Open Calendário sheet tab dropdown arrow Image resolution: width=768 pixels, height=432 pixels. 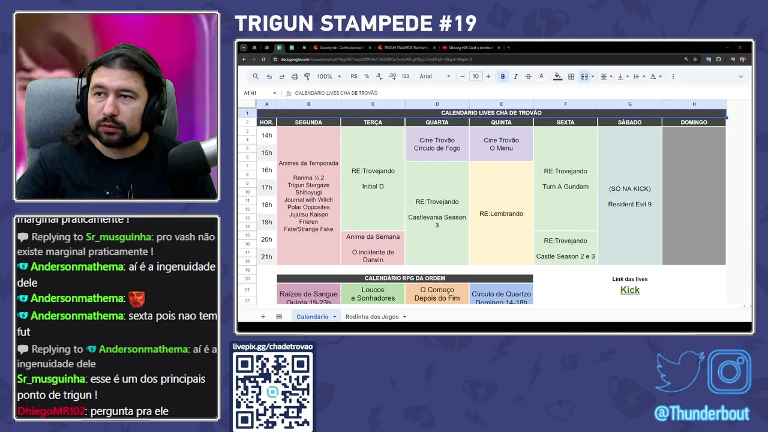(x=335, y=317)
